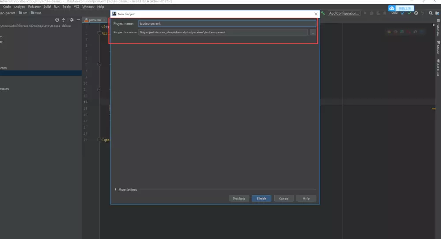441x239 pixels.
Task: Open the browse (...) button for project location
Action: click(x=313, y=33)
